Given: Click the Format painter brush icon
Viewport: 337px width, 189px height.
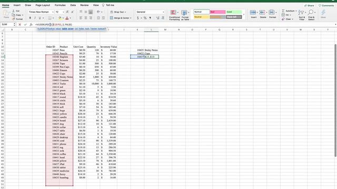Looking at the screenshot, I should (14, 19).
